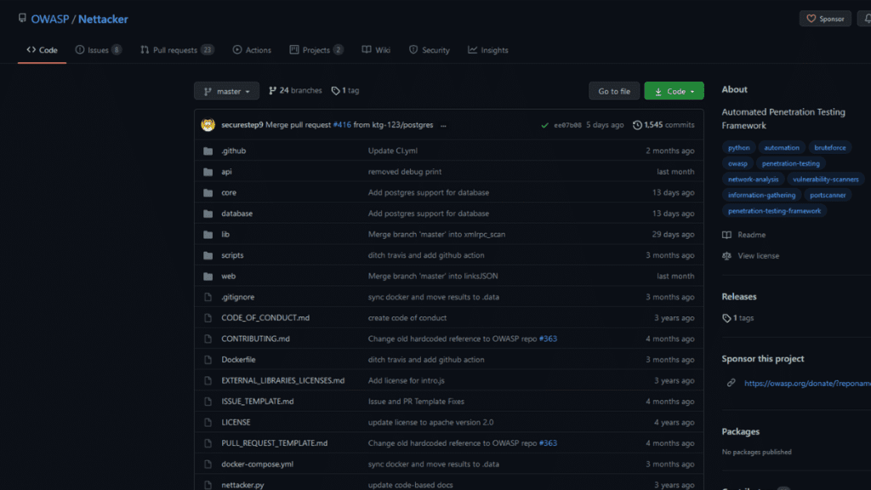Click the docker-compose.yml file icon
The height and width of the screenshot is (490, 871).
pos(208,464)
